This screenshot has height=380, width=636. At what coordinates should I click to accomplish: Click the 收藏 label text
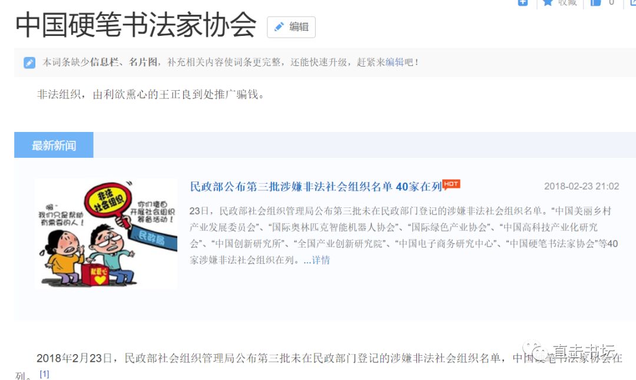click(567, 3)
